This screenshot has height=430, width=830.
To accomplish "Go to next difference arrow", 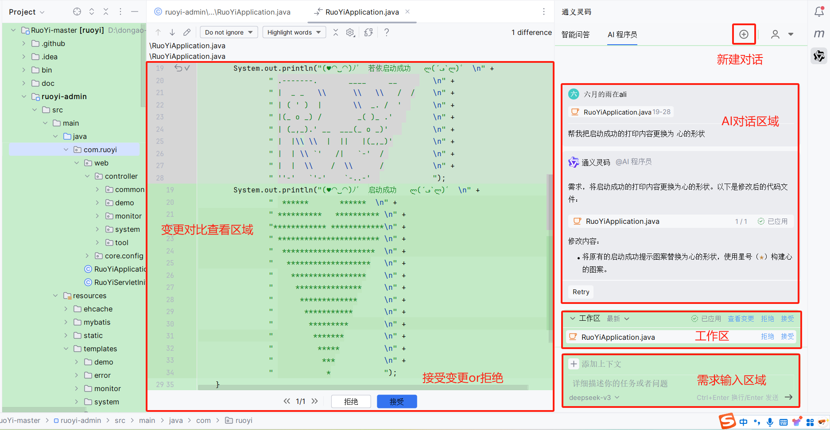I will click(x=172, y=32).
